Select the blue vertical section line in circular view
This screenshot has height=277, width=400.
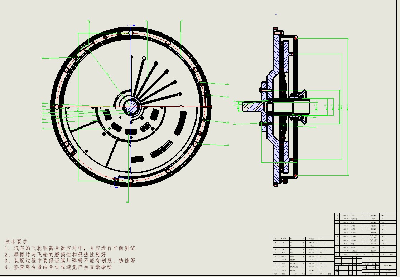click(x=131, y=71)
